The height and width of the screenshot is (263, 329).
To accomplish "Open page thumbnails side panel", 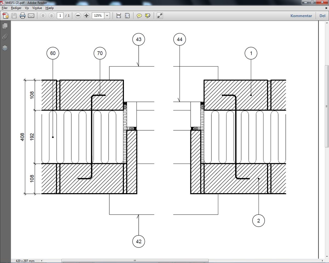I will tap(5, 26).
